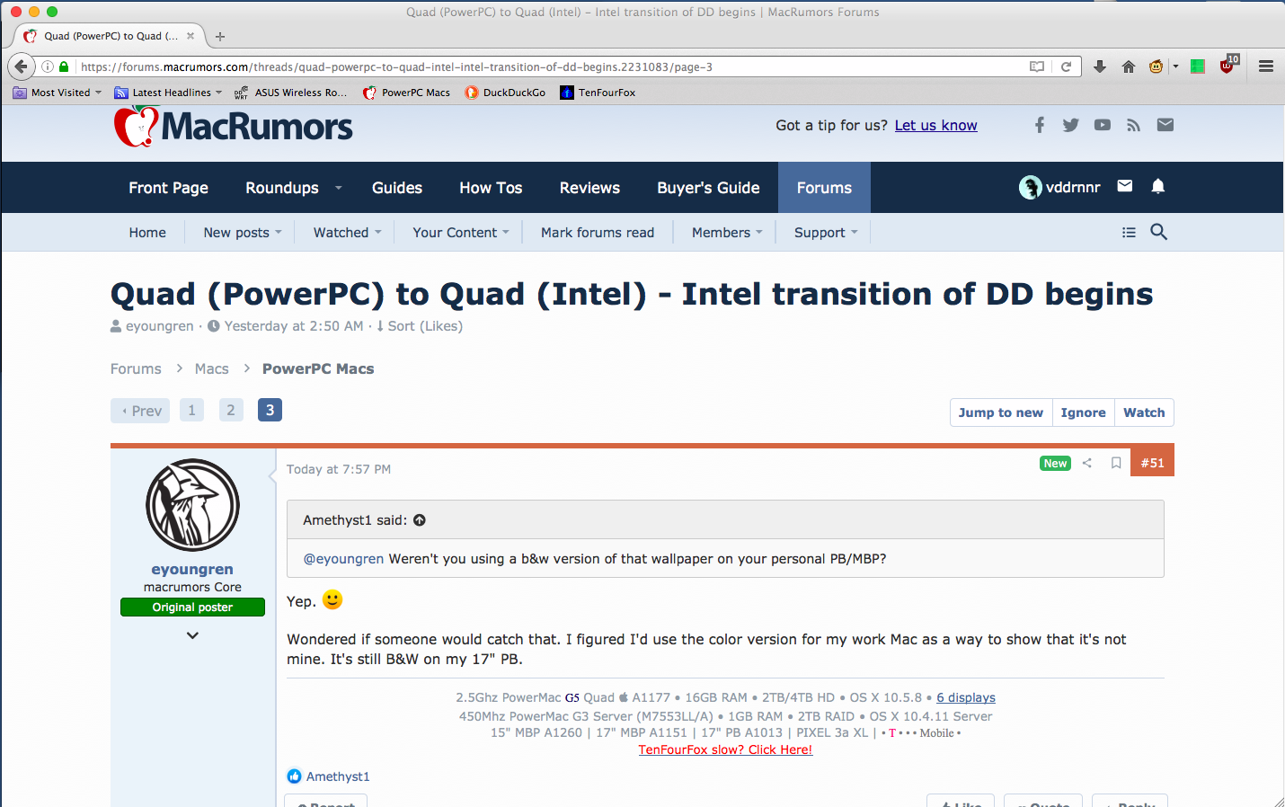Toggle reader view icon in address bar

pos(1037,67)
